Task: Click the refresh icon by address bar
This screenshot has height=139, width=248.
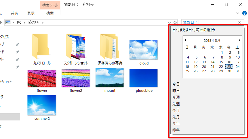Action: point(175,23)
